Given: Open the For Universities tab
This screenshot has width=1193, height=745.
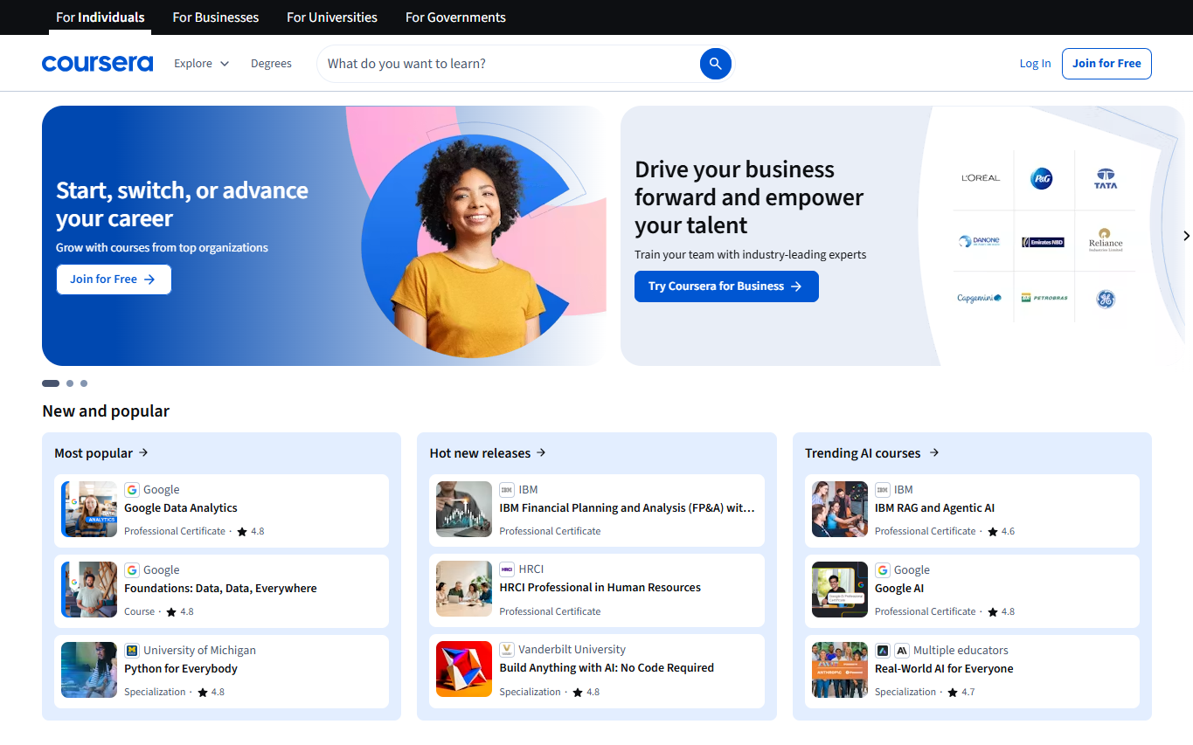Looking at the screenshot, I should tap(332, 17).
